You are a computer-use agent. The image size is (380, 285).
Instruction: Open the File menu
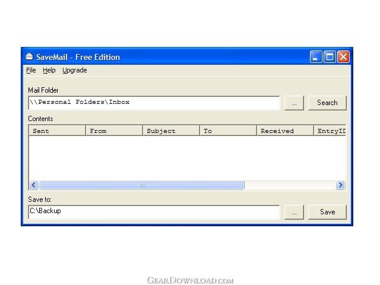pos(31,70)
